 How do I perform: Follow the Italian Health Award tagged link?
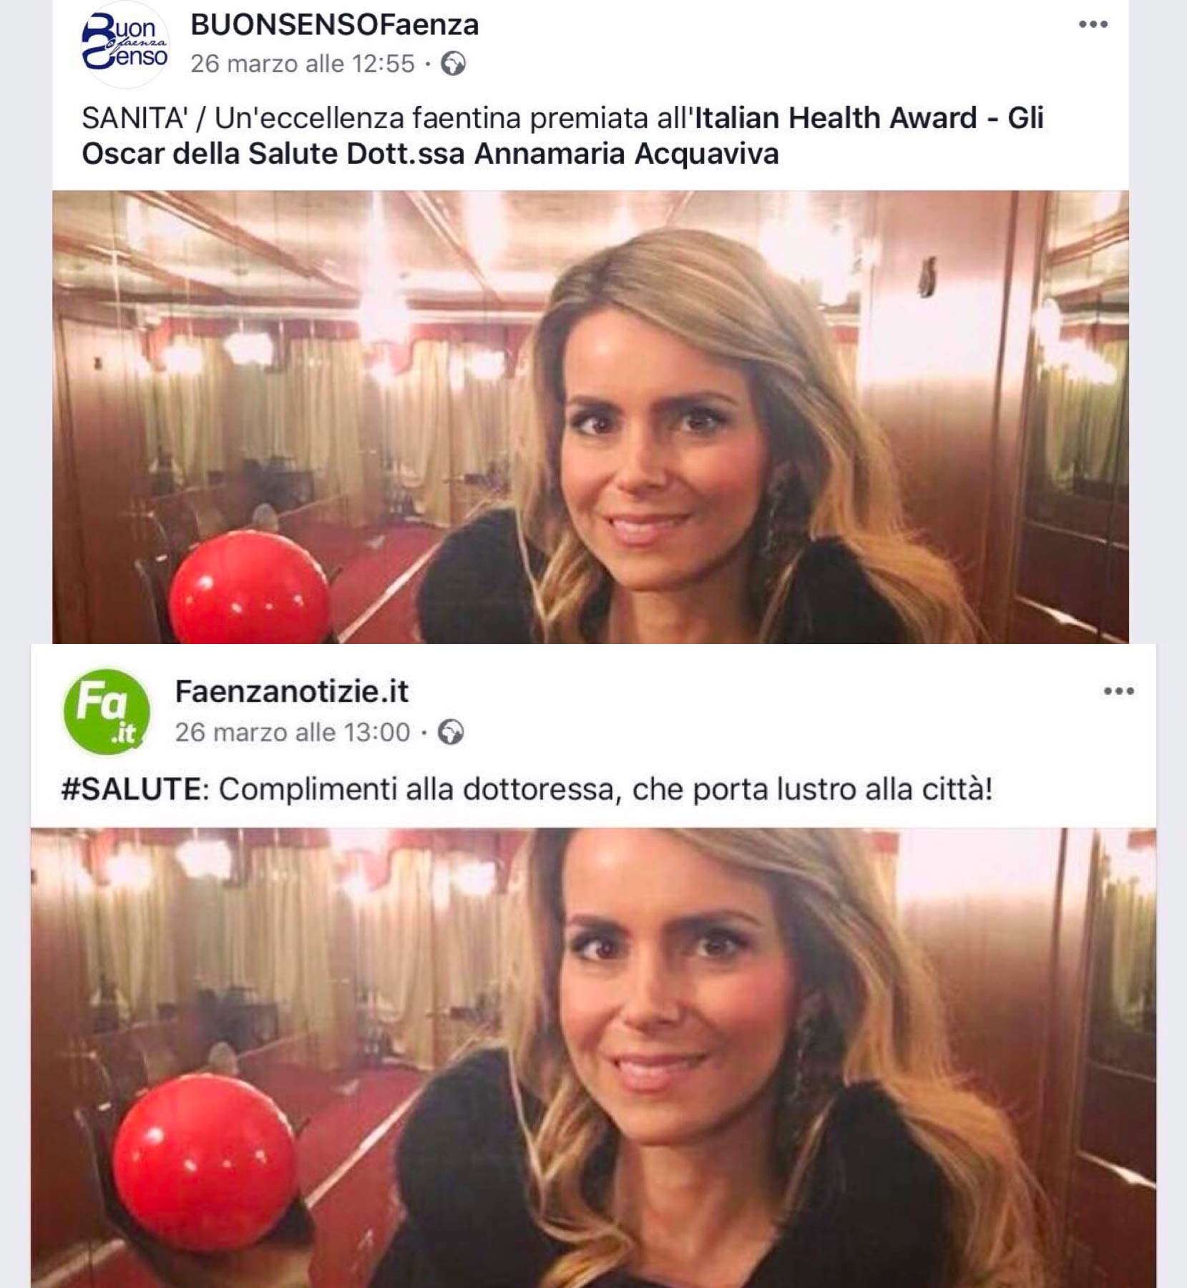pos(836,118)
